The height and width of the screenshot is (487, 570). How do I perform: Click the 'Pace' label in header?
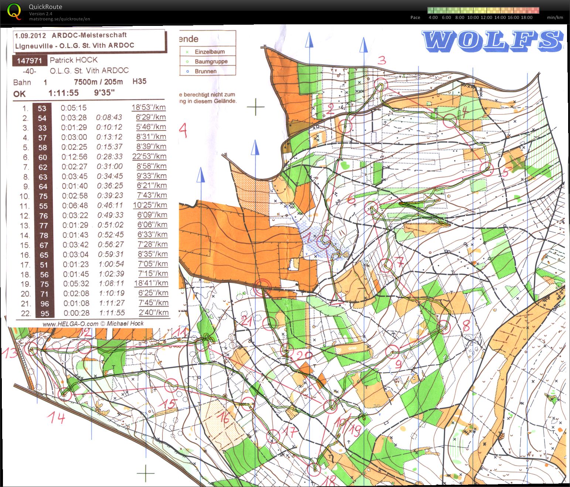pos(415,17)
